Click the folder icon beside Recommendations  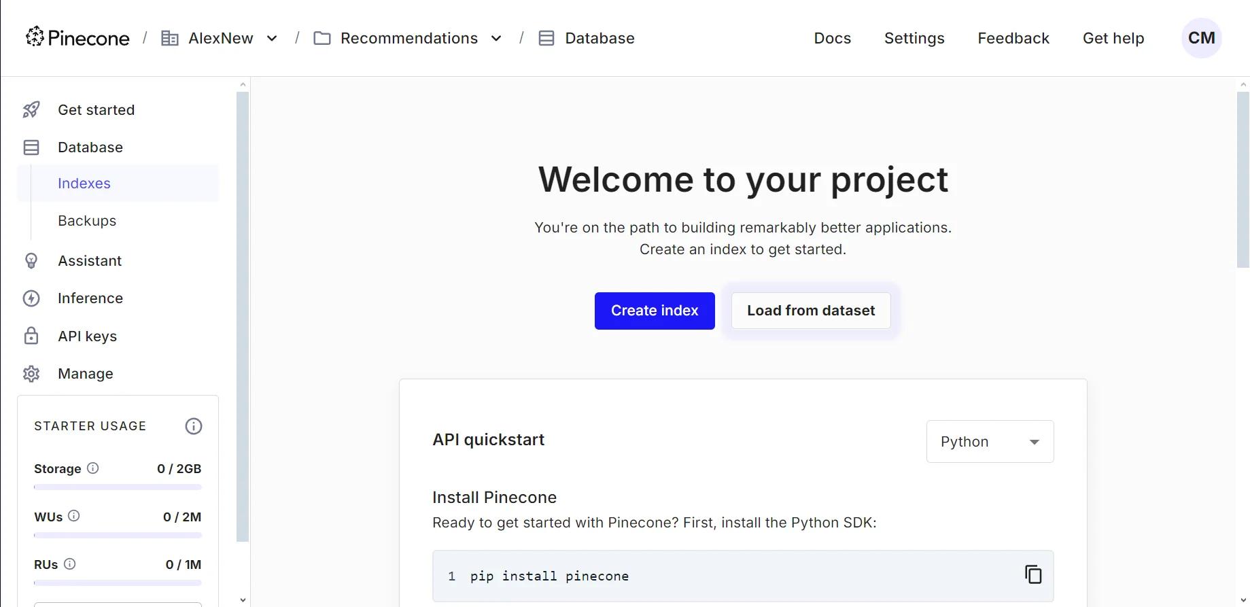click(x=322, y=38)
